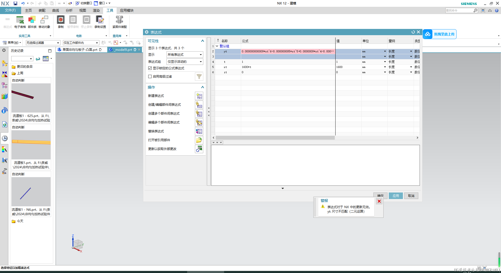
Task: Open the 紧固件装配 fastener assembly tool
Action: (x=120, y=22)
